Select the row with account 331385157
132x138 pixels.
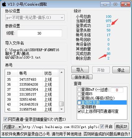pyautogui.click(x=32, y=94)
